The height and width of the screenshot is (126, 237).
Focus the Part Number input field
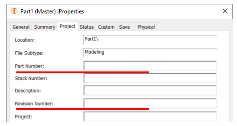(x=150, y=66)
